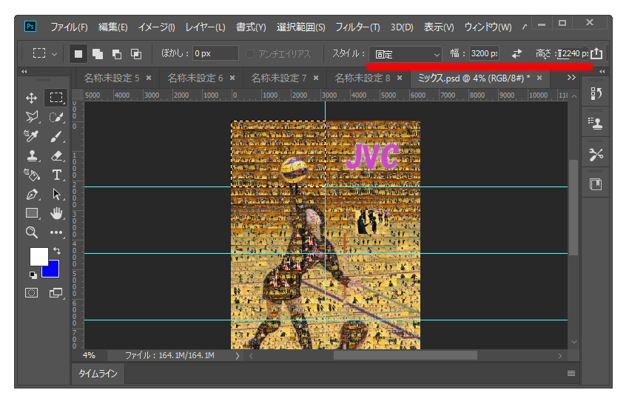The height and width of the screenshot is (407, 629).
Task: Select the Polygonal Lasso tool
Action: (32, 117)
